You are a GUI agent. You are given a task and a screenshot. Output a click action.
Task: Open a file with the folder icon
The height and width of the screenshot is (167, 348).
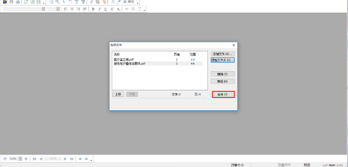coord(5,2)
